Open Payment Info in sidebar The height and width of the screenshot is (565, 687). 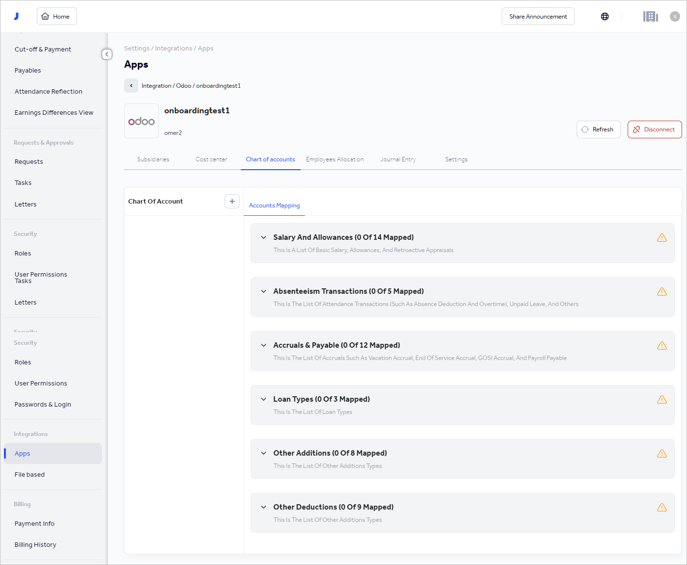[x=34, y=524]
